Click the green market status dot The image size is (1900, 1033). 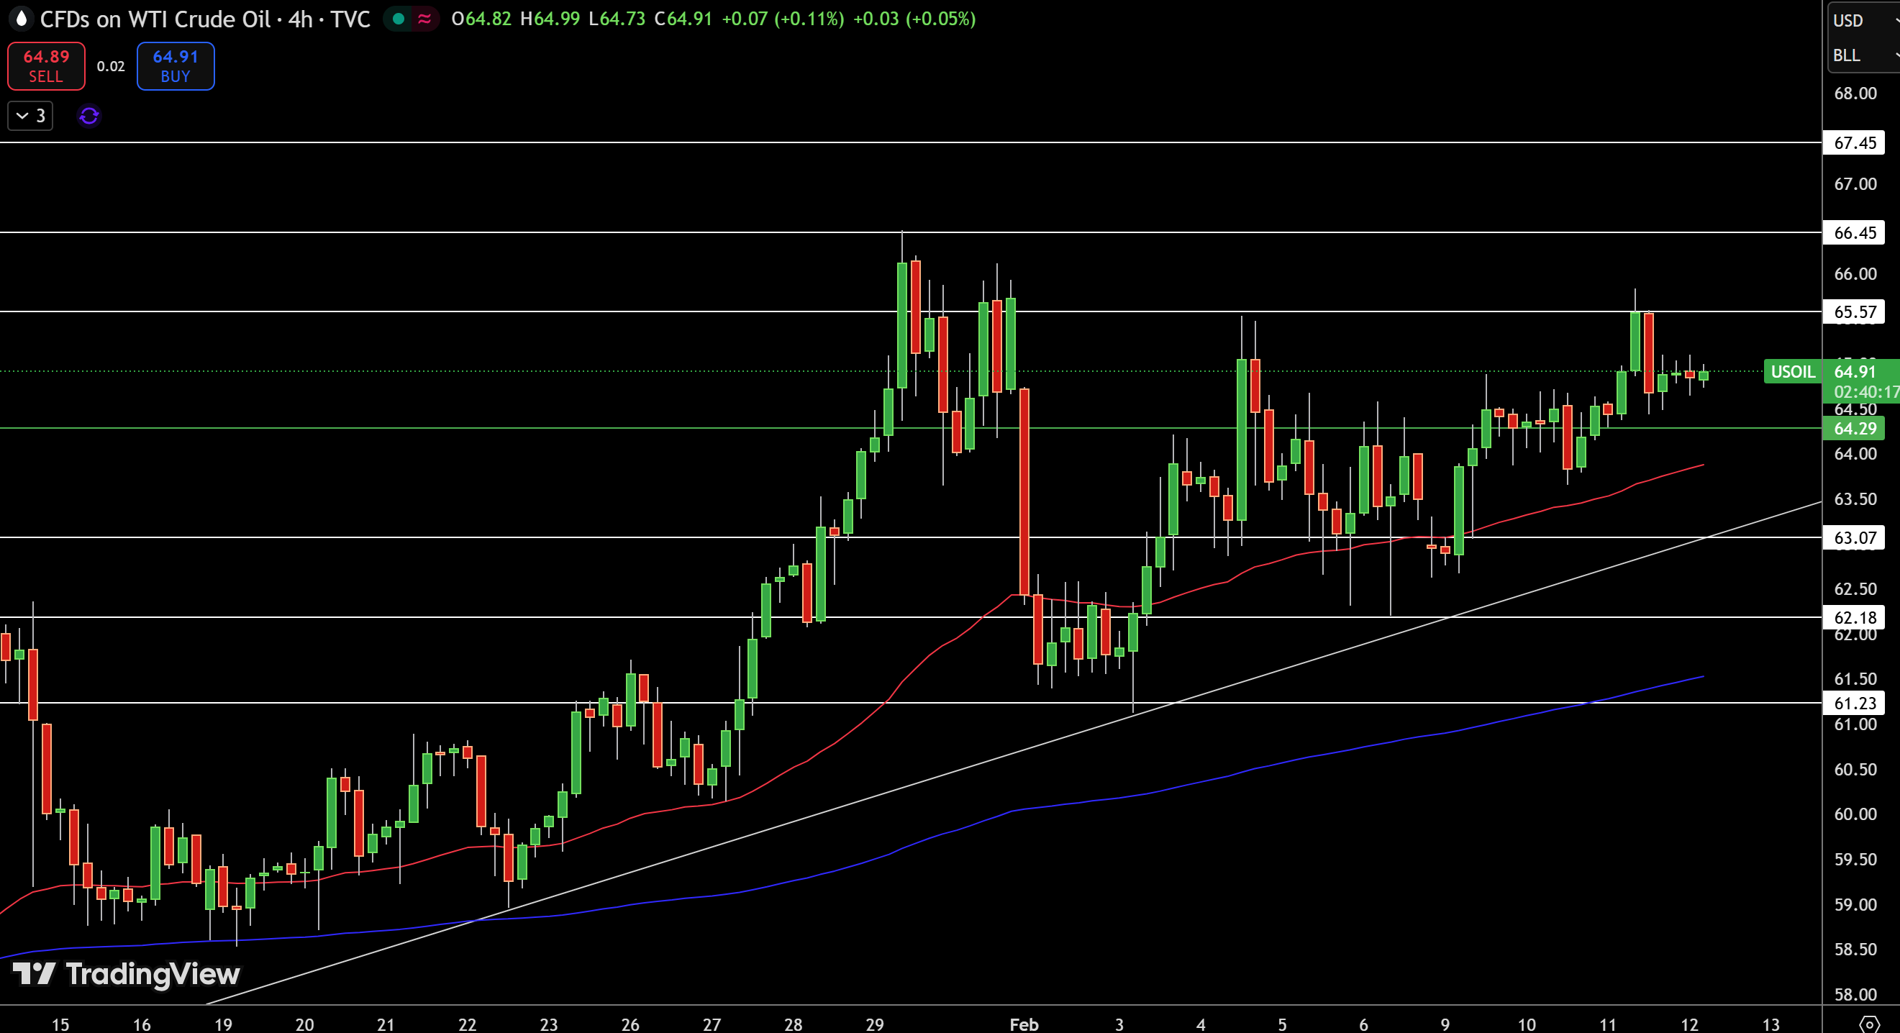coord(399,19)
